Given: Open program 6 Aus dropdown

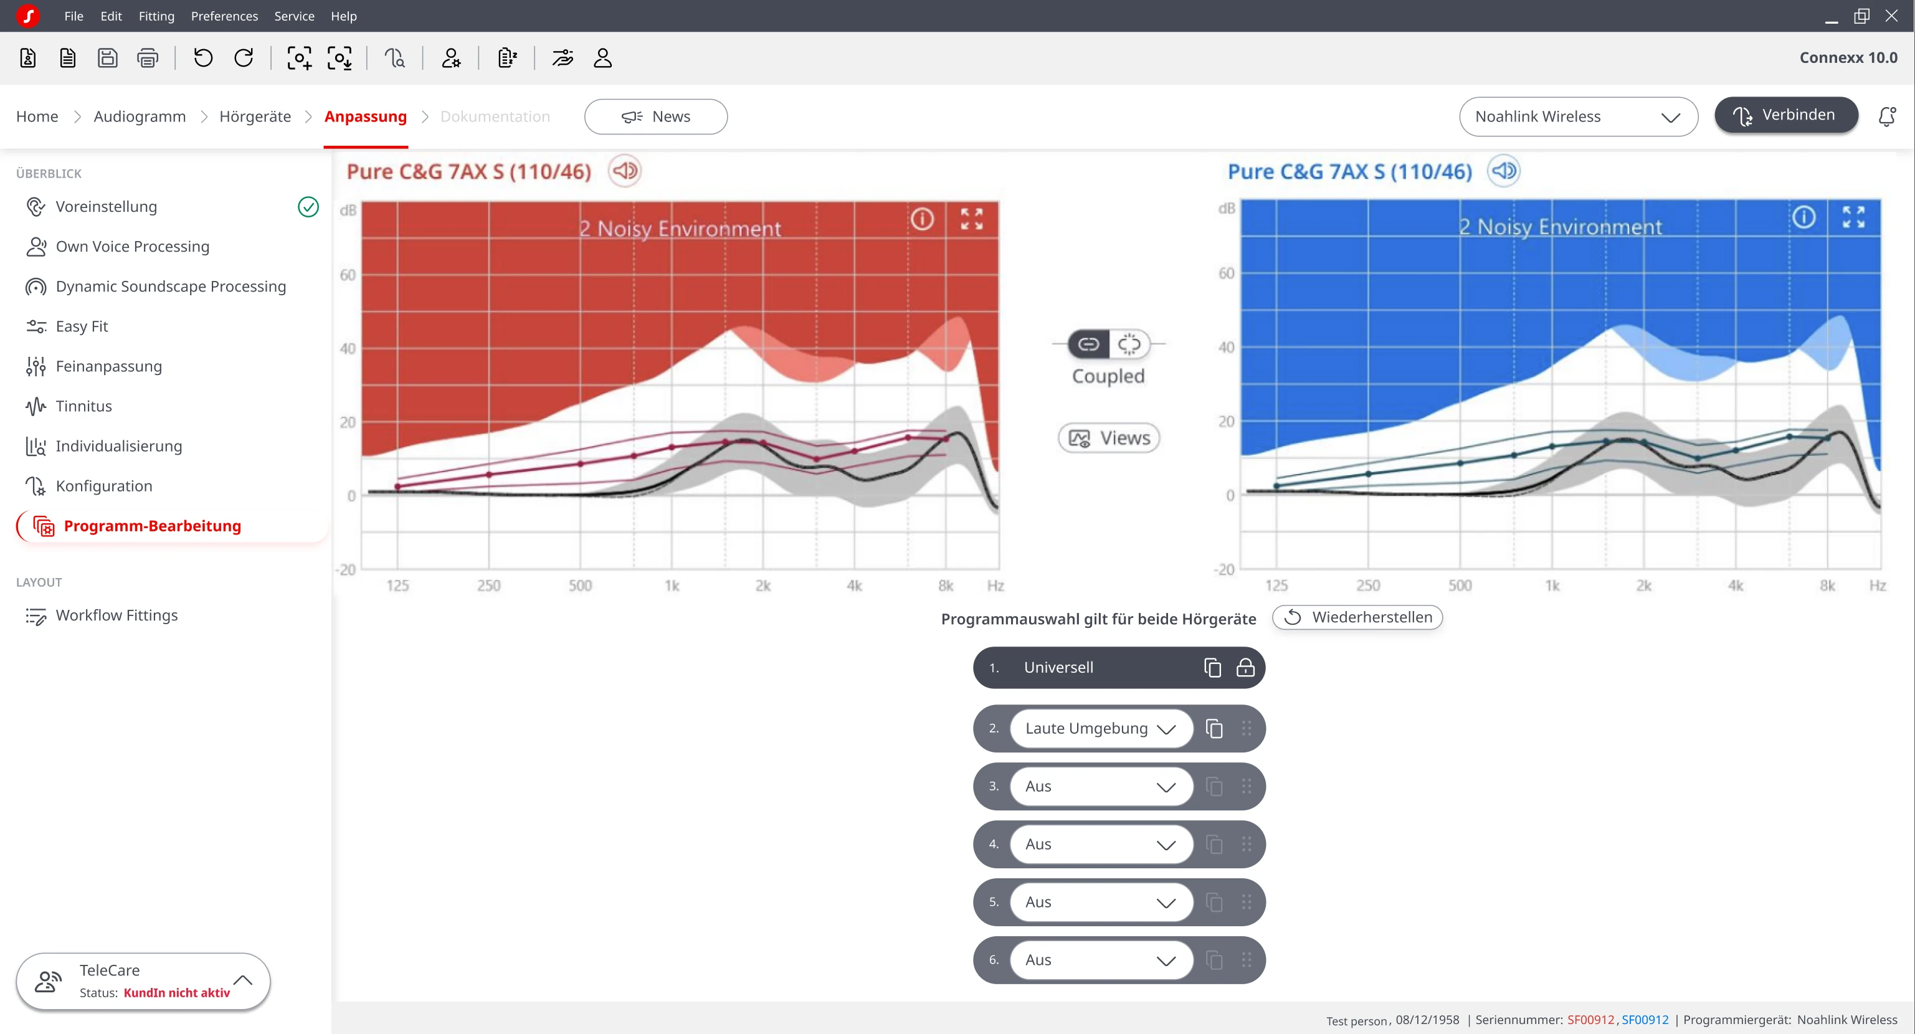Looking at the screenshot, I should coord(1101,960).
